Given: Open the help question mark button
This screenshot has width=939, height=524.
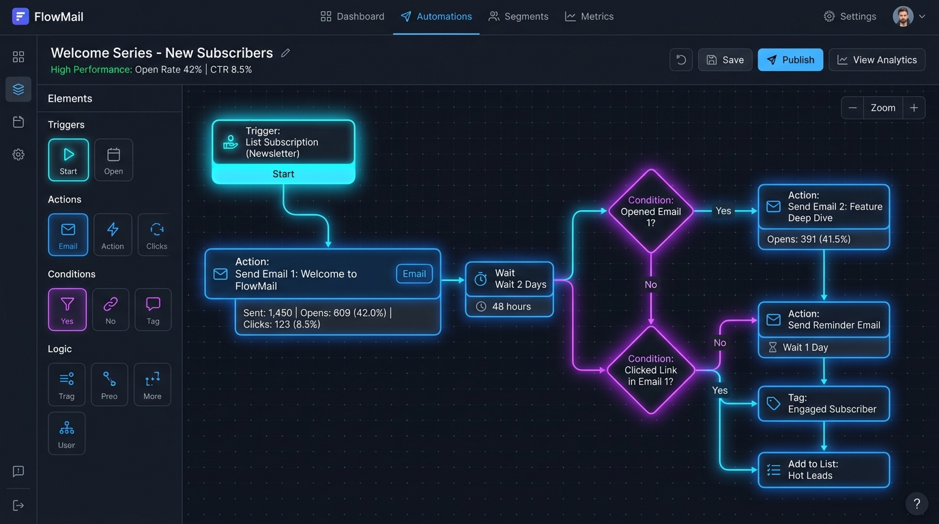Looking at the screenshot, I should (916, 504).
